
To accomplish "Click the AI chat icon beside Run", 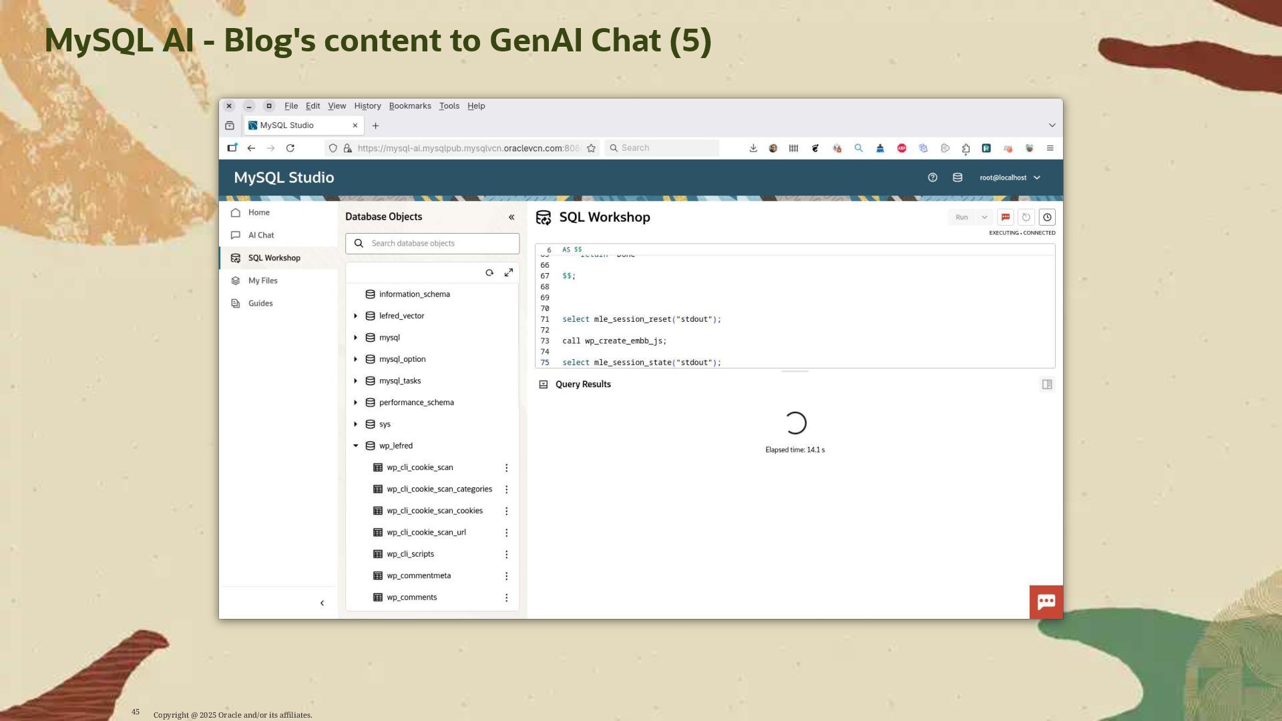I will click(1005, 217).
